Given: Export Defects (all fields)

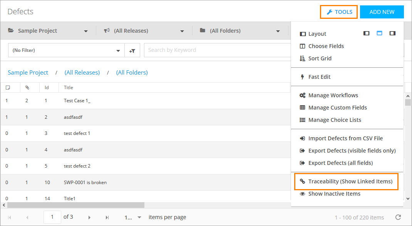Looking at the screenshot, I should coord(336,163).
